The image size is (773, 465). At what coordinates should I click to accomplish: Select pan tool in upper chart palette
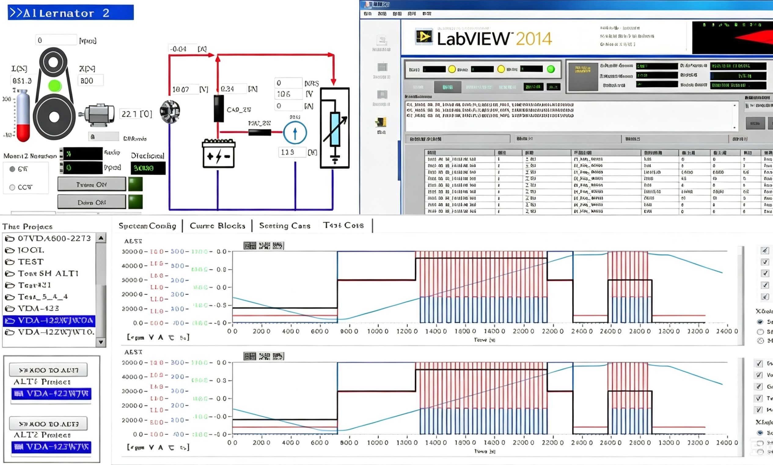click(278, 246)
